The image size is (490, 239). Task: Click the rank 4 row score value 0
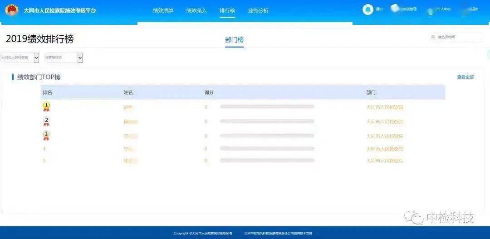click(206, 149)
